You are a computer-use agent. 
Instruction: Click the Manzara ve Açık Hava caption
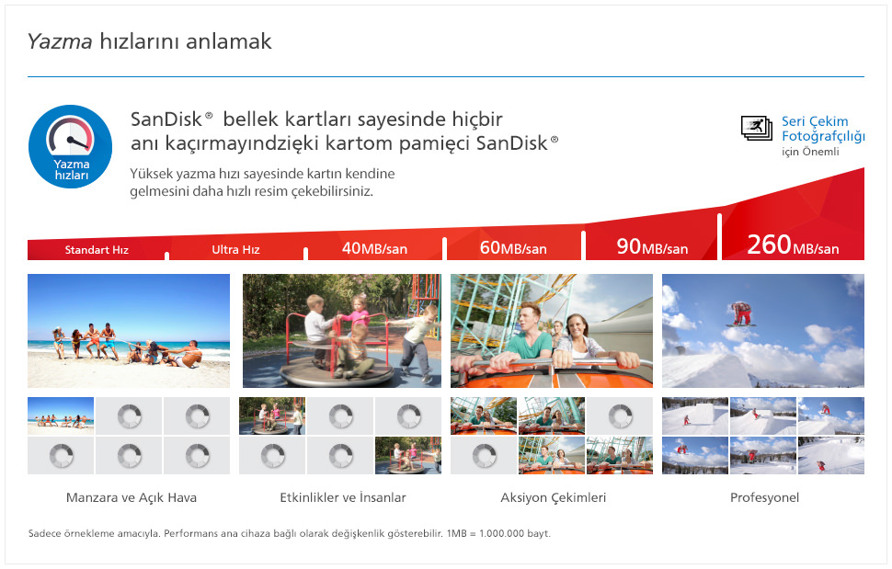click(132, 497)
